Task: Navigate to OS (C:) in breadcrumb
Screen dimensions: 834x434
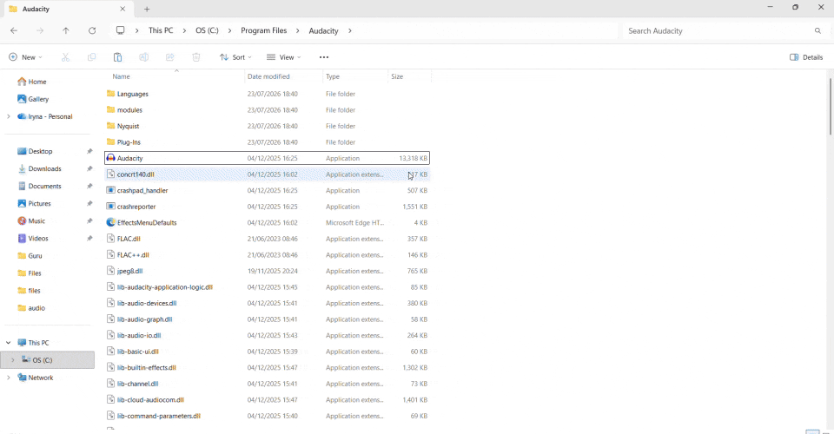Action: pos(207,30)
